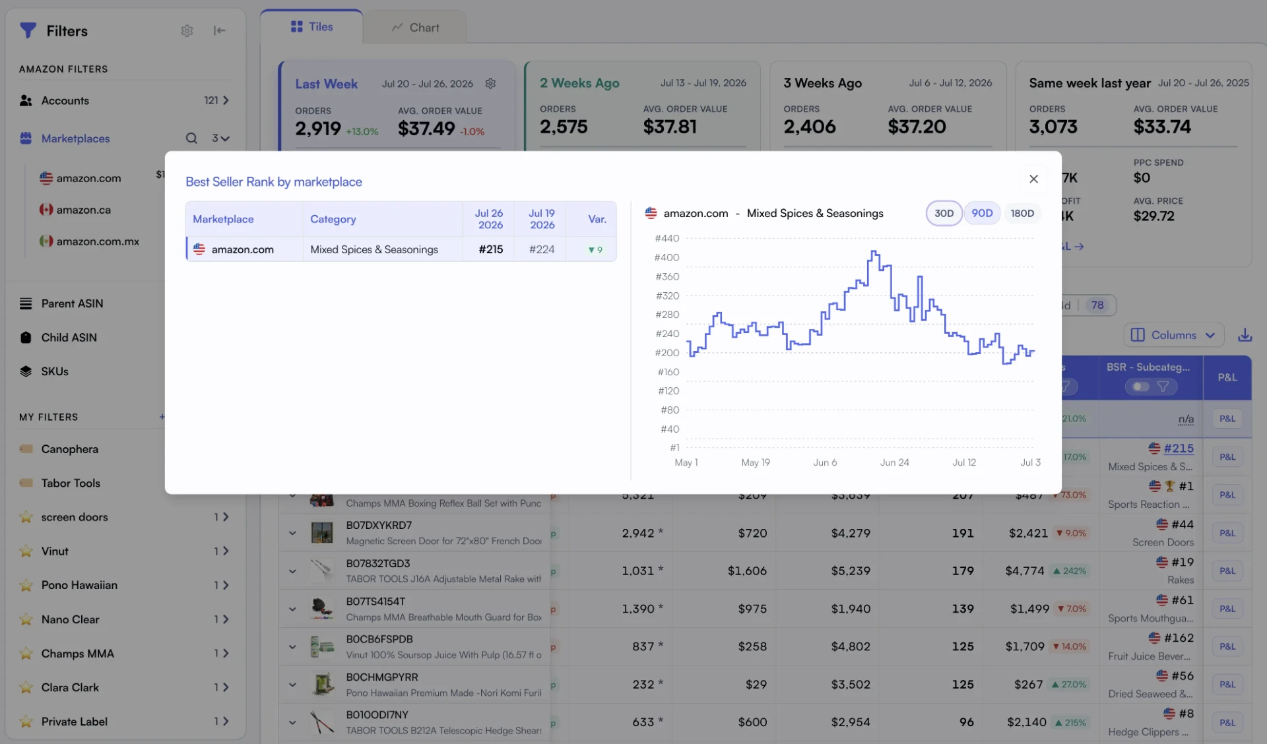1267x744 pixels.
Task: Switch to the Chart tab
Action: (x=415, y=28)
